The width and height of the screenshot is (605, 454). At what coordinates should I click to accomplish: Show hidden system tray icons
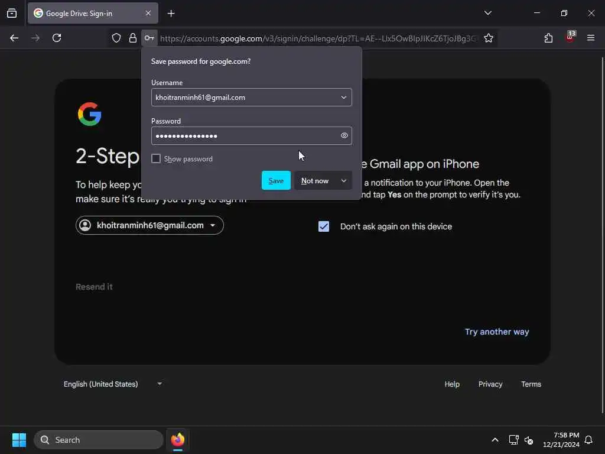pyautogui.click(x=495, y=440)
